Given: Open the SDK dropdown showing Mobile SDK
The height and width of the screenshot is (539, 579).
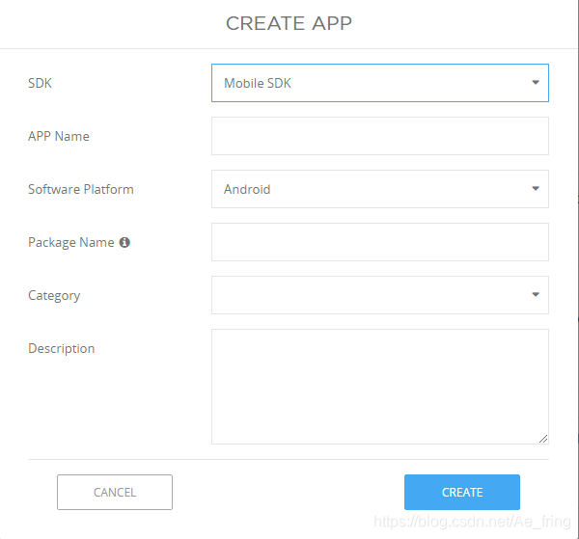Looking at the screenshot, I should coord(380,83).
